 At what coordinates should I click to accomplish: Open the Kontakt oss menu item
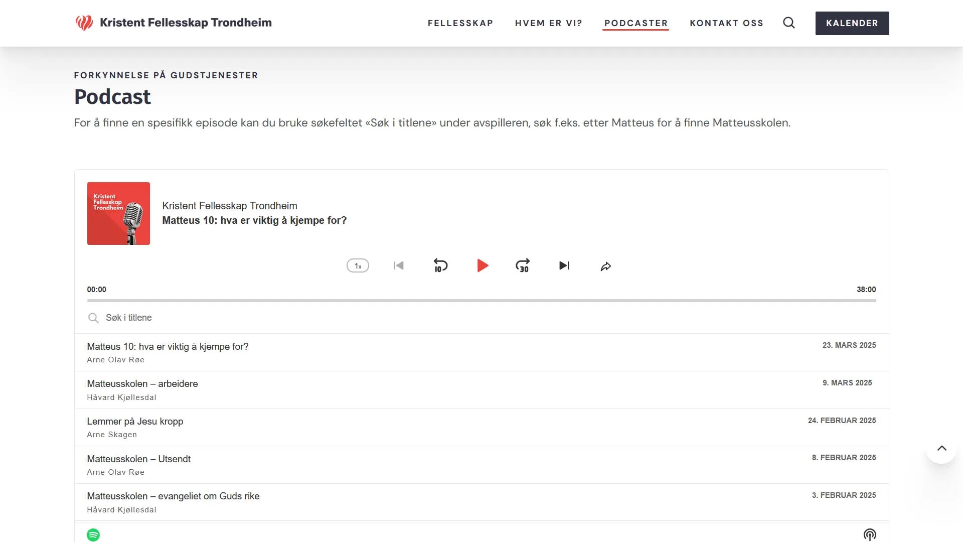click(727, 23)
